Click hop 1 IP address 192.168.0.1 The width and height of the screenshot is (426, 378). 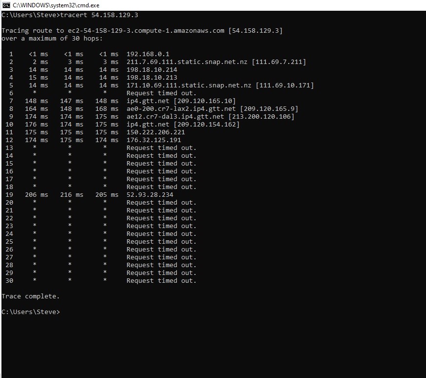point(148,54)
